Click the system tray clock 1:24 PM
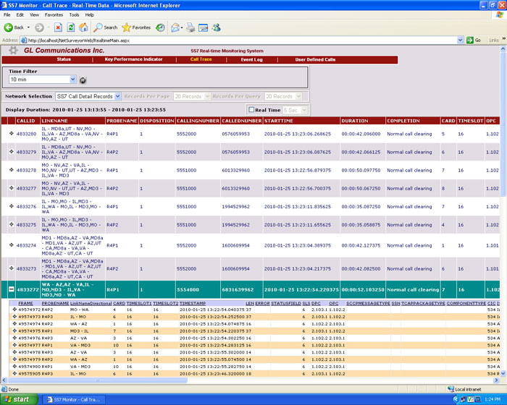This screenshot has height=405, width=507. tap(493, 399)
